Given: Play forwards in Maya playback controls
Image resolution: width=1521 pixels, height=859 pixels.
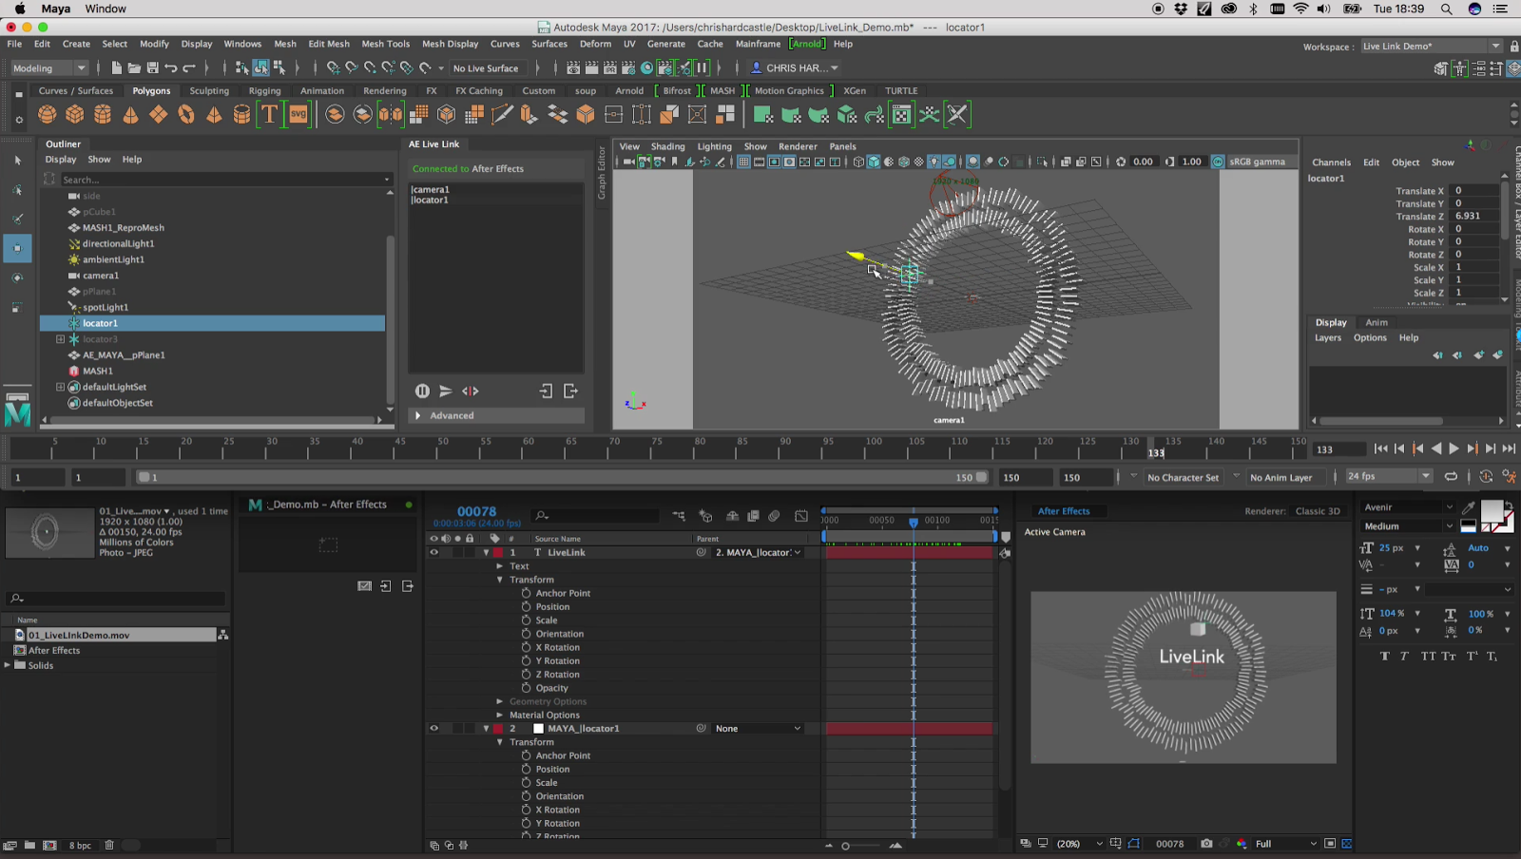Looking at the screenshot, I should point(1454,449).
